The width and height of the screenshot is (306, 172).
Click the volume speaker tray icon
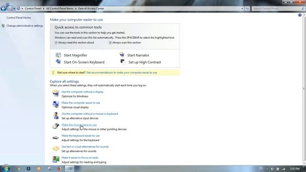(272, 169)
